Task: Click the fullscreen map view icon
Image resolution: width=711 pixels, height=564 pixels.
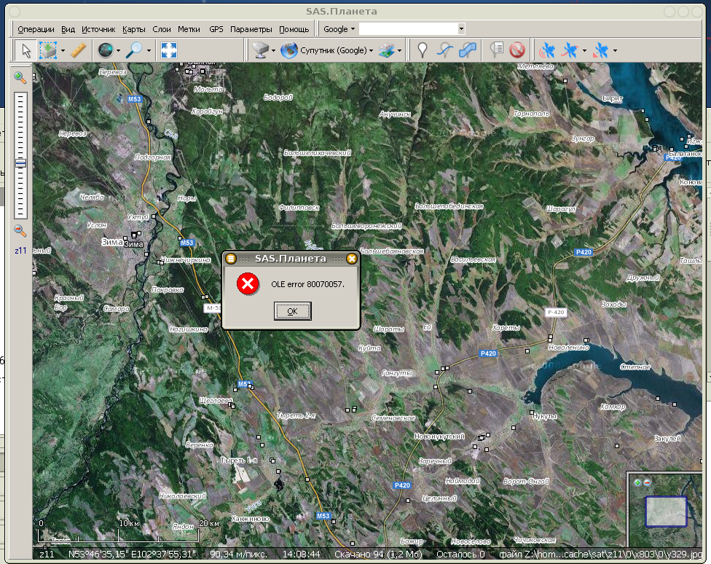Action: (x=169, y=50)
